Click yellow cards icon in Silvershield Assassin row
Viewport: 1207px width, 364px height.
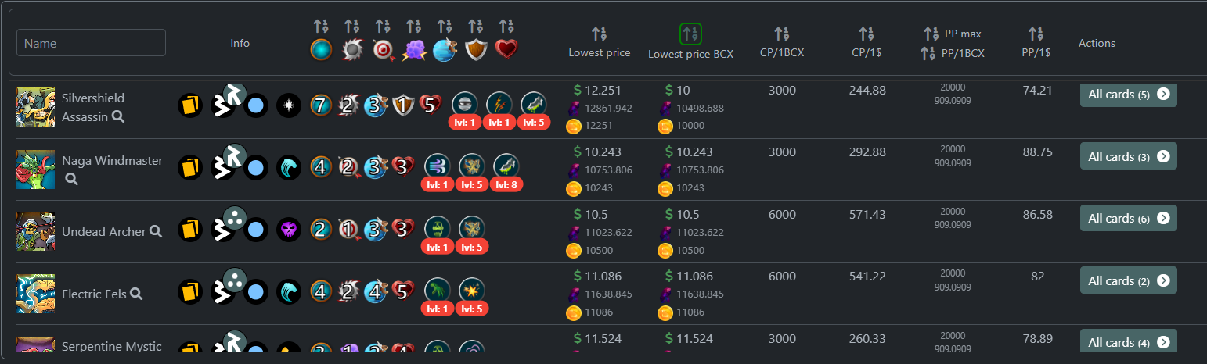click(190, 105)
